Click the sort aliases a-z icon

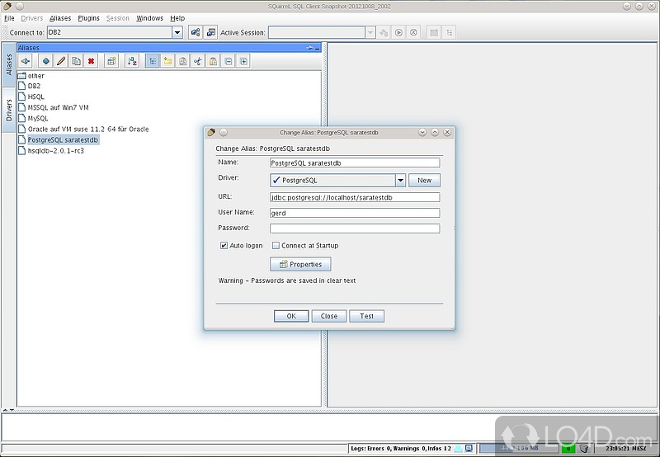coord(132,61)
